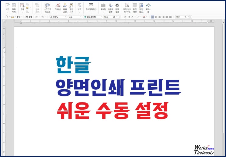Toggle underline 가 formatting
This screenshot has width=226, height=157.
pos(132,17)
